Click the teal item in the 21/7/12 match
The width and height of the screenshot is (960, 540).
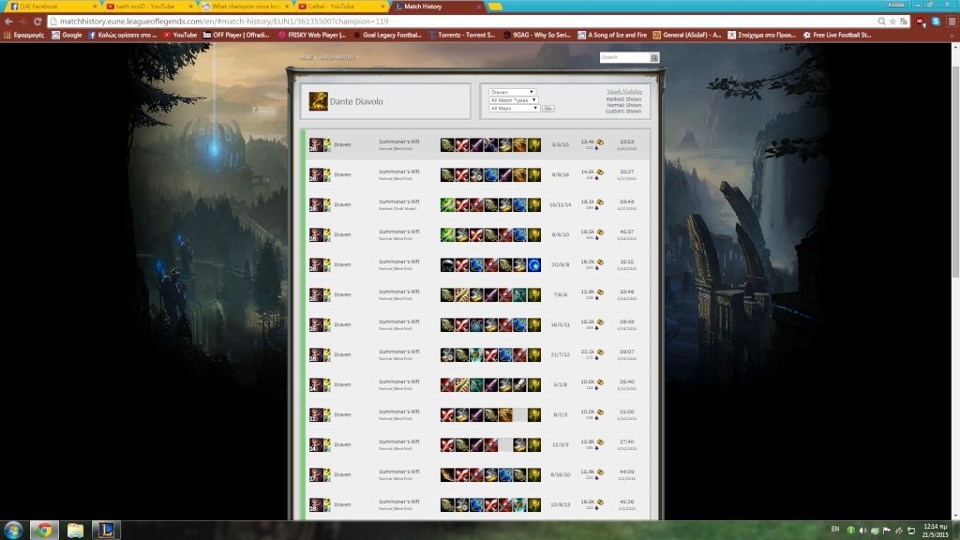click(476, 354)
